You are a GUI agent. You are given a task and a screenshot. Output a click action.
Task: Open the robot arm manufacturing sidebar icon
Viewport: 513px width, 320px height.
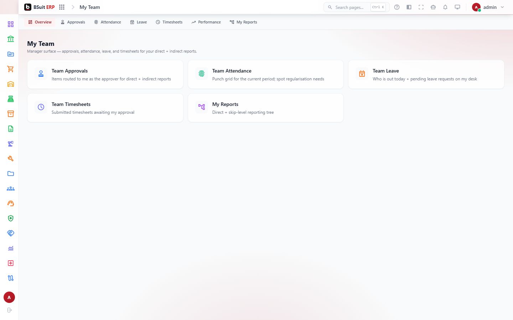click(x=11, y=144)
